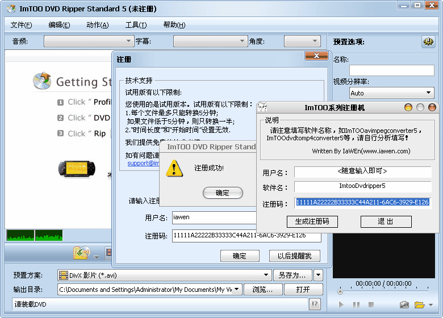The image size is (443, 318).
Task: Pause the preview video
Action: click(356, 305)
